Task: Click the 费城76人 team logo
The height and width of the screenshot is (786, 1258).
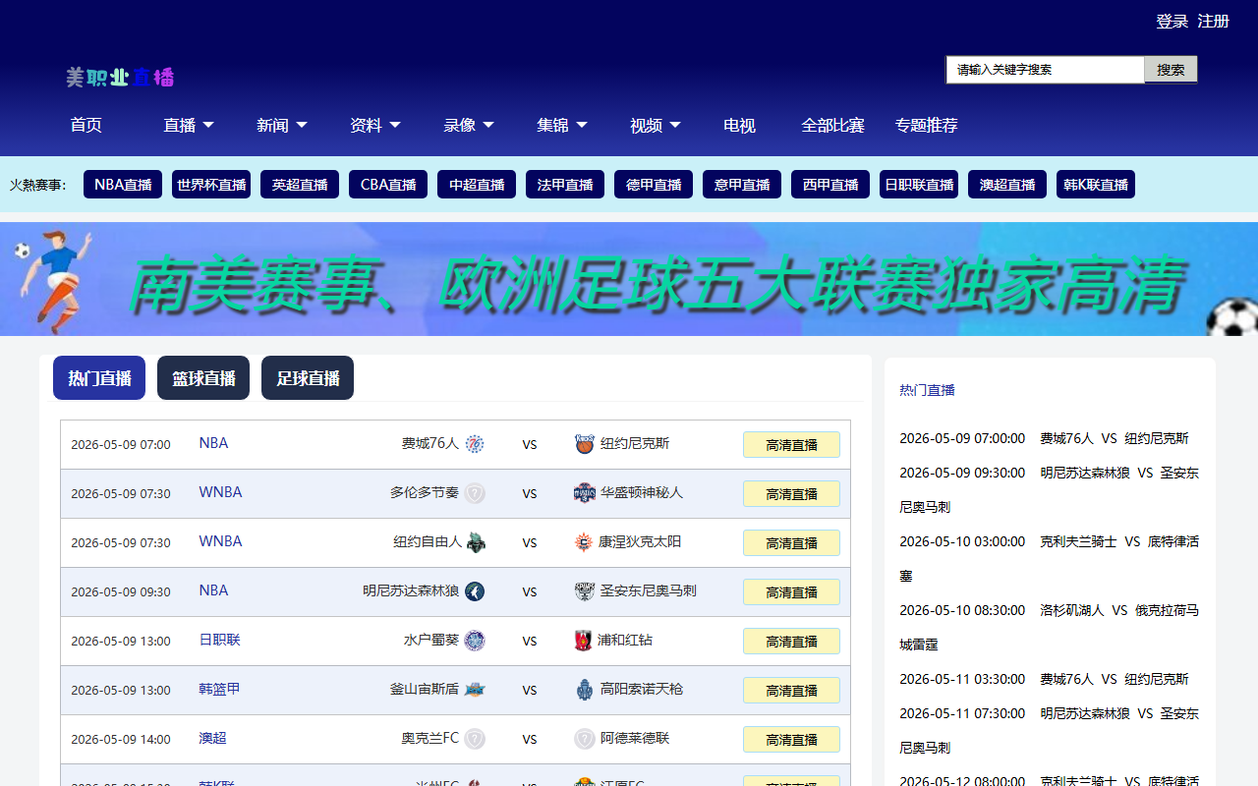Action: (x=475, y=444)
